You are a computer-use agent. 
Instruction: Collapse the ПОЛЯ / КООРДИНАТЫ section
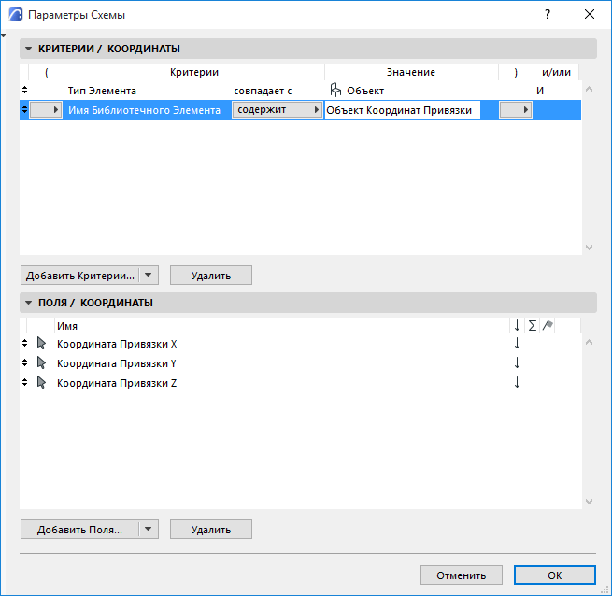[x=28, y=303]
